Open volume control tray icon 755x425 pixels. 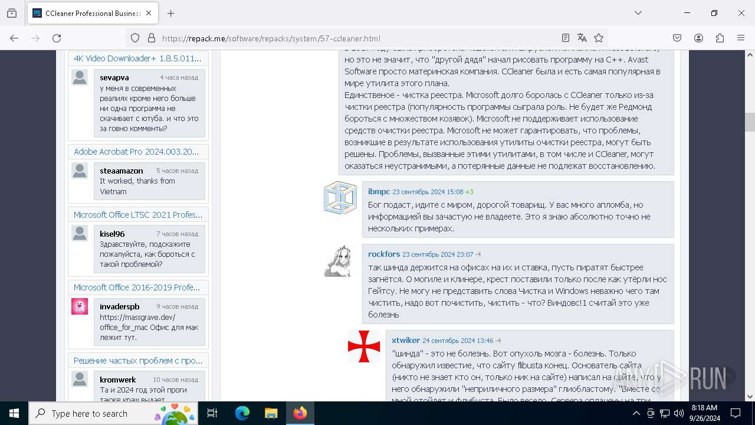tap(678, 413)
